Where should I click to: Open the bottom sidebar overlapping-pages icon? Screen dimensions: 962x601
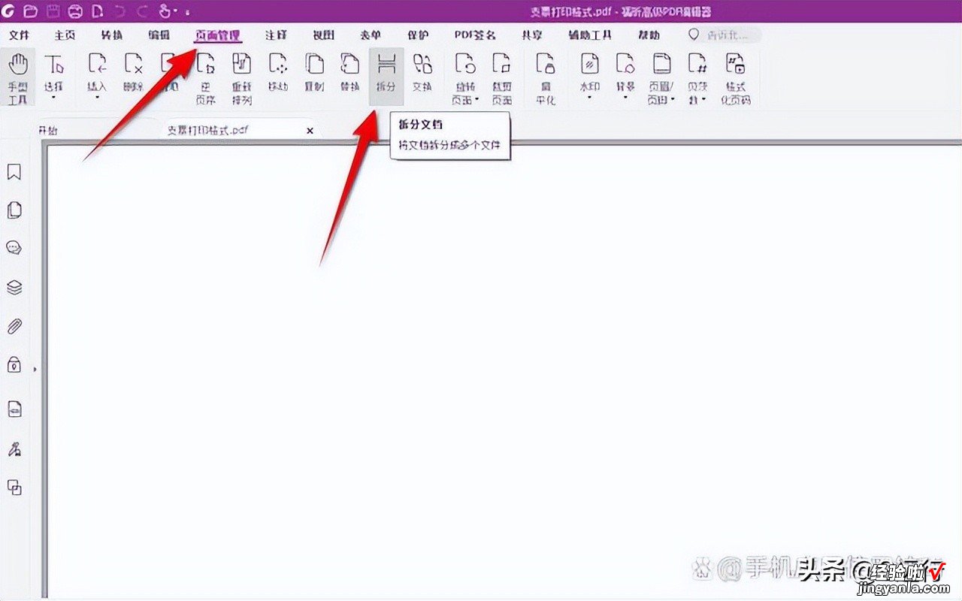(14, 488)
